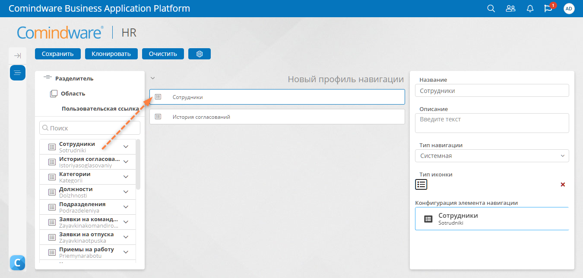Screen dimensions: 583x278
Task: Click the Comindware logo
Action: (x=60, y=32)
